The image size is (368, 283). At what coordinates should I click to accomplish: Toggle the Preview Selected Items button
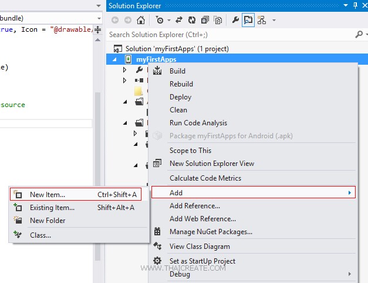pos(248,20)
